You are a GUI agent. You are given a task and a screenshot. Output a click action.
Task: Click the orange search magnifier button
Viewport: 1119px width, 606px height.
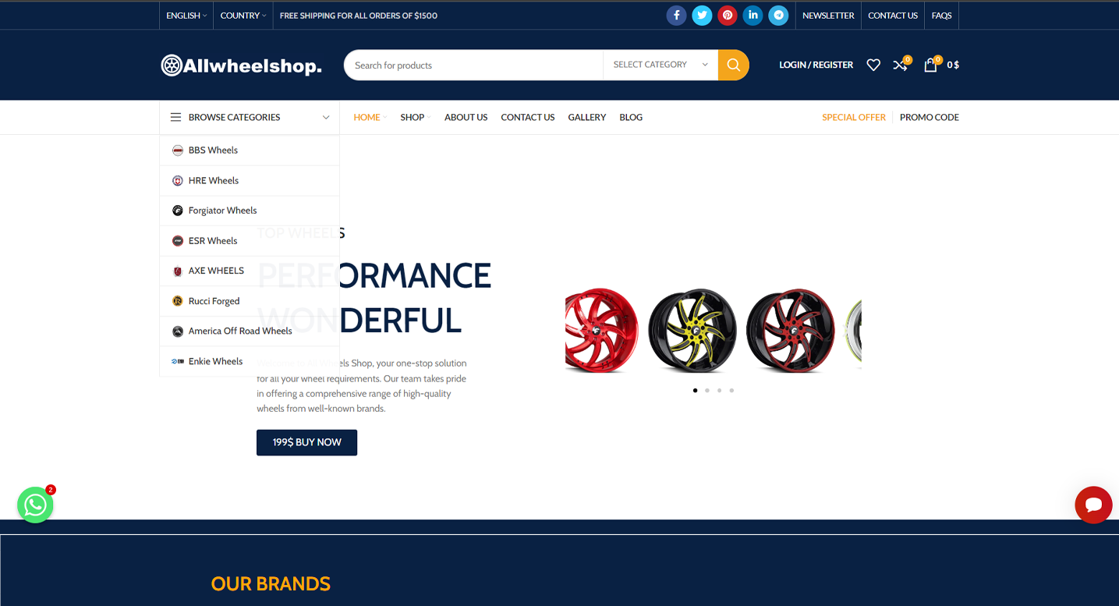pyautogui.click(x=733, y=65)
